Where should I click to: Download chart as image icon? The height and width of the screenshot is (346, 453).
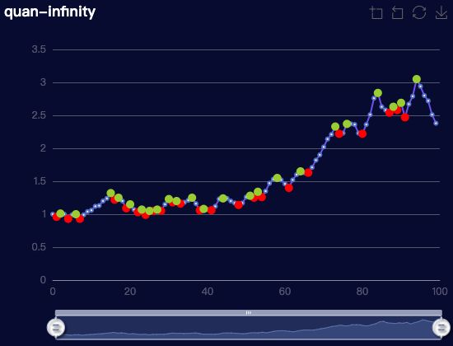tap(441, 12)
